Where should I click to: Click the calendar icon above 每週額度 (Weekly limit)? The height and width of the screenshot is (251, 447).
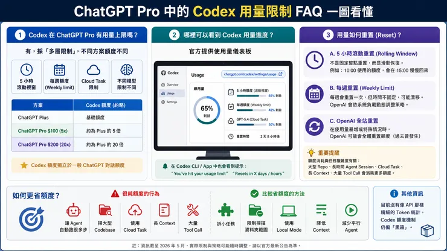click(59, 70)
